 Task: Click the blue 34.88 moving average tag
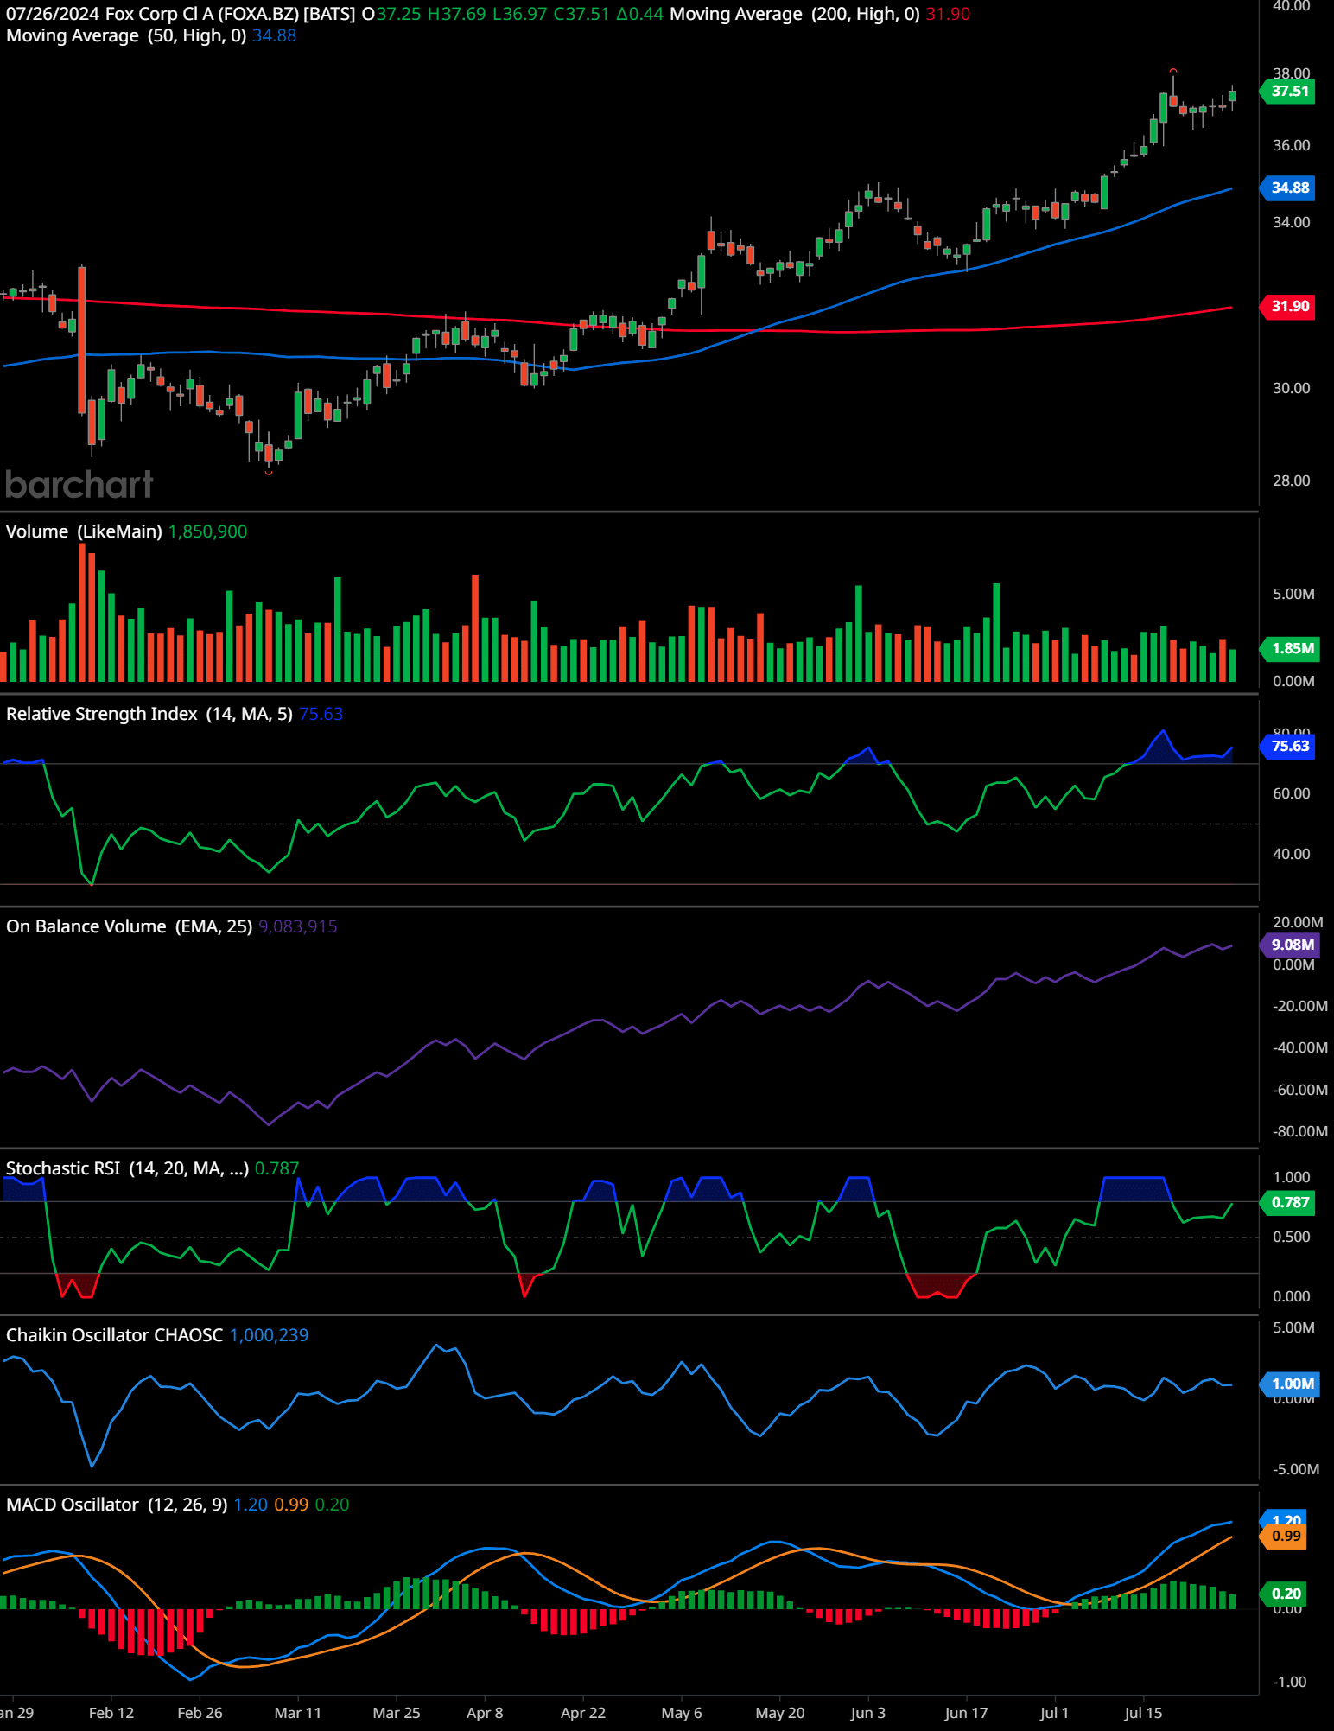[1288, 188]
